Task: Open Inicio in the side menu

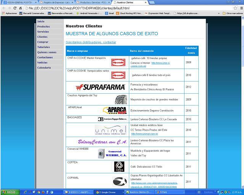Action: pyautogui.click(x=41, y=21)
